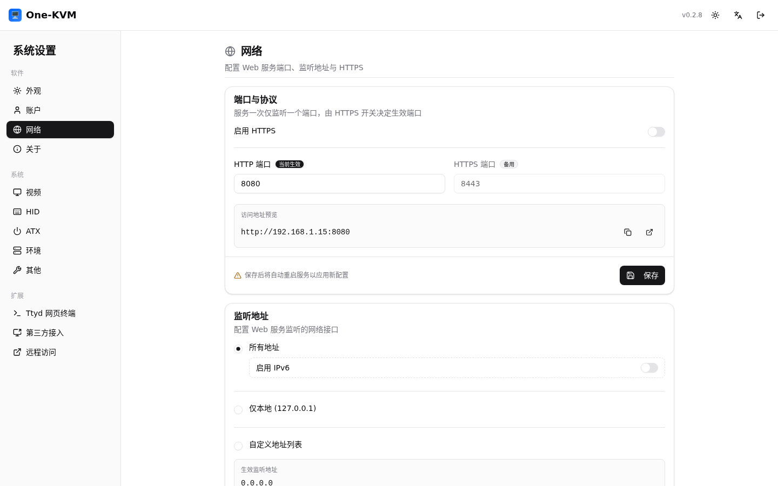The image size is (778, 486).
Task: Open the language switch icon
Action: 738,15
